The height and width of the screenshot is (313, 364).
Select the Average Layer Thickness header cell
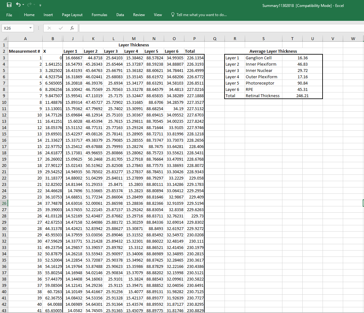click(x=273, y=51)
